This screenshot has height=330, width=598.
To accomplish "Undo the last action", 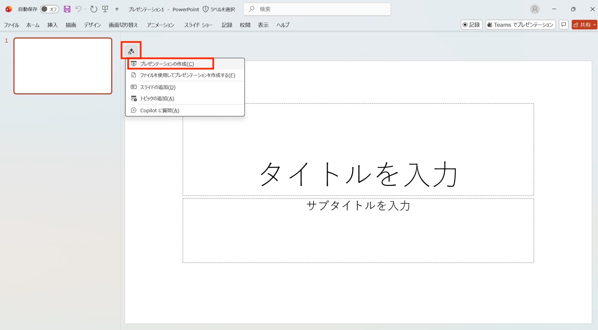I will coord(78,9).
